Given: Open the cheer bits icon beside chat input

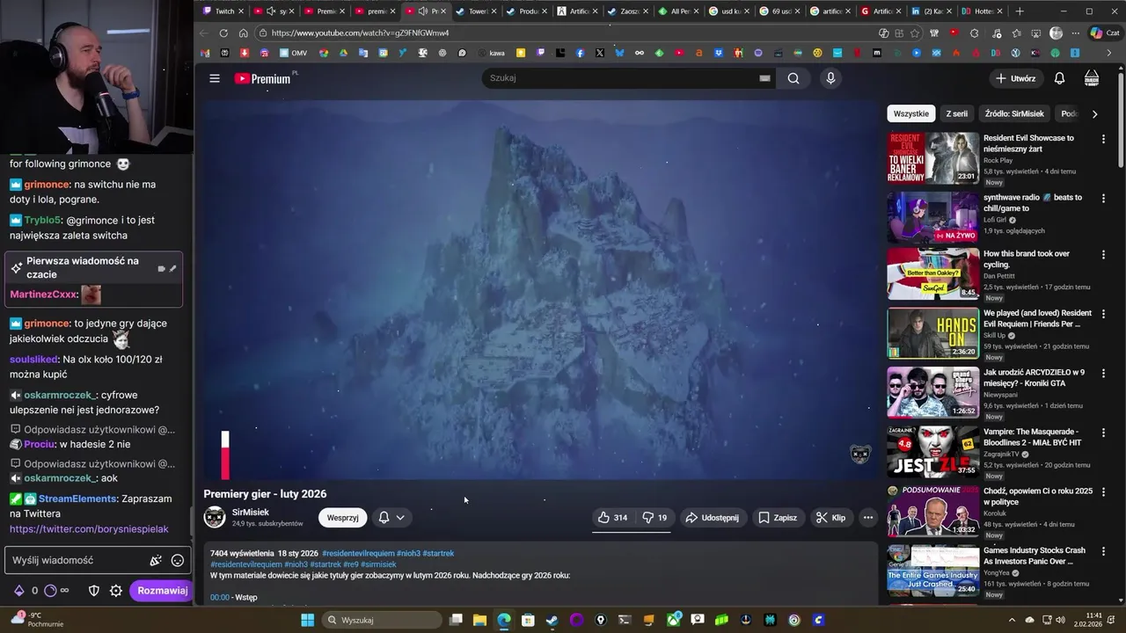Looking at the screenshot, I should tap(156, 560).
